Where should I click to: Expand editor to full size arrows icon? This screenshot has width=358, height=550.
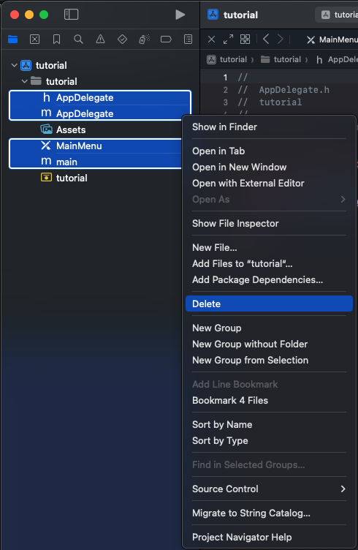(228, 39)
